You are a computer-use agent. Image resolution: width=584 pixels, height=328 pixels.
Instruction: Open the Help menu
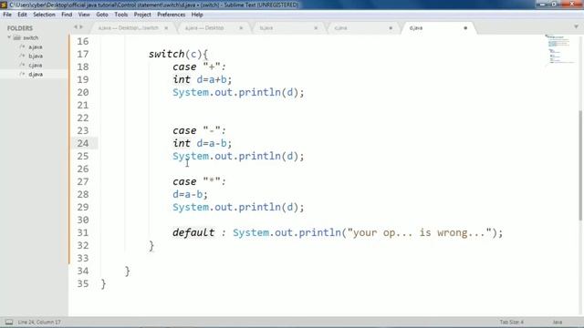(x=197, y=15)
